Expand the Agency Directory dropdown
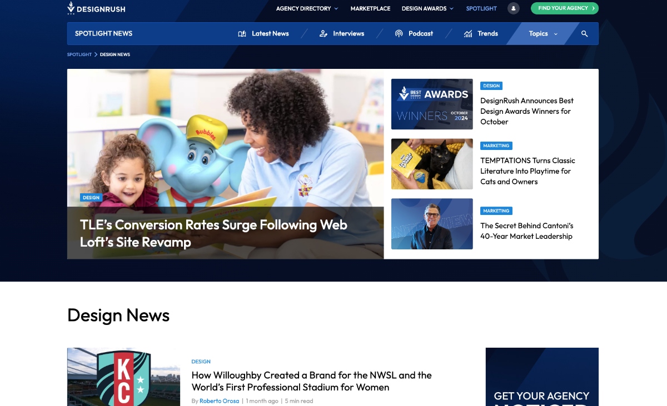The image size is (667, 406). pos(307,8)
